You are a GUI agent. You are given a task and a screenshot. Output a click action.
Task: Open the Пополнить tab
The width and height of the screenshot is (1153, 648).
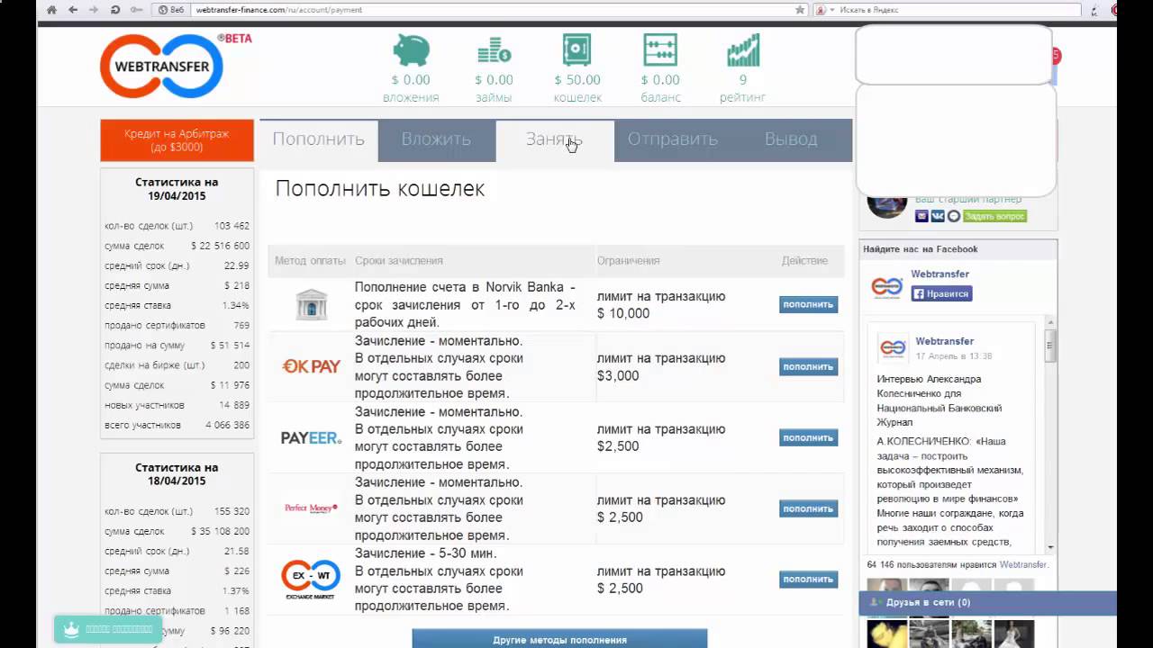319,140
